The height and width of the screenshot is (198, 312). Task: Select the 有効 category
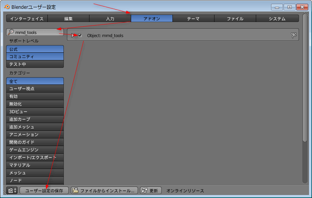point(35,96)
